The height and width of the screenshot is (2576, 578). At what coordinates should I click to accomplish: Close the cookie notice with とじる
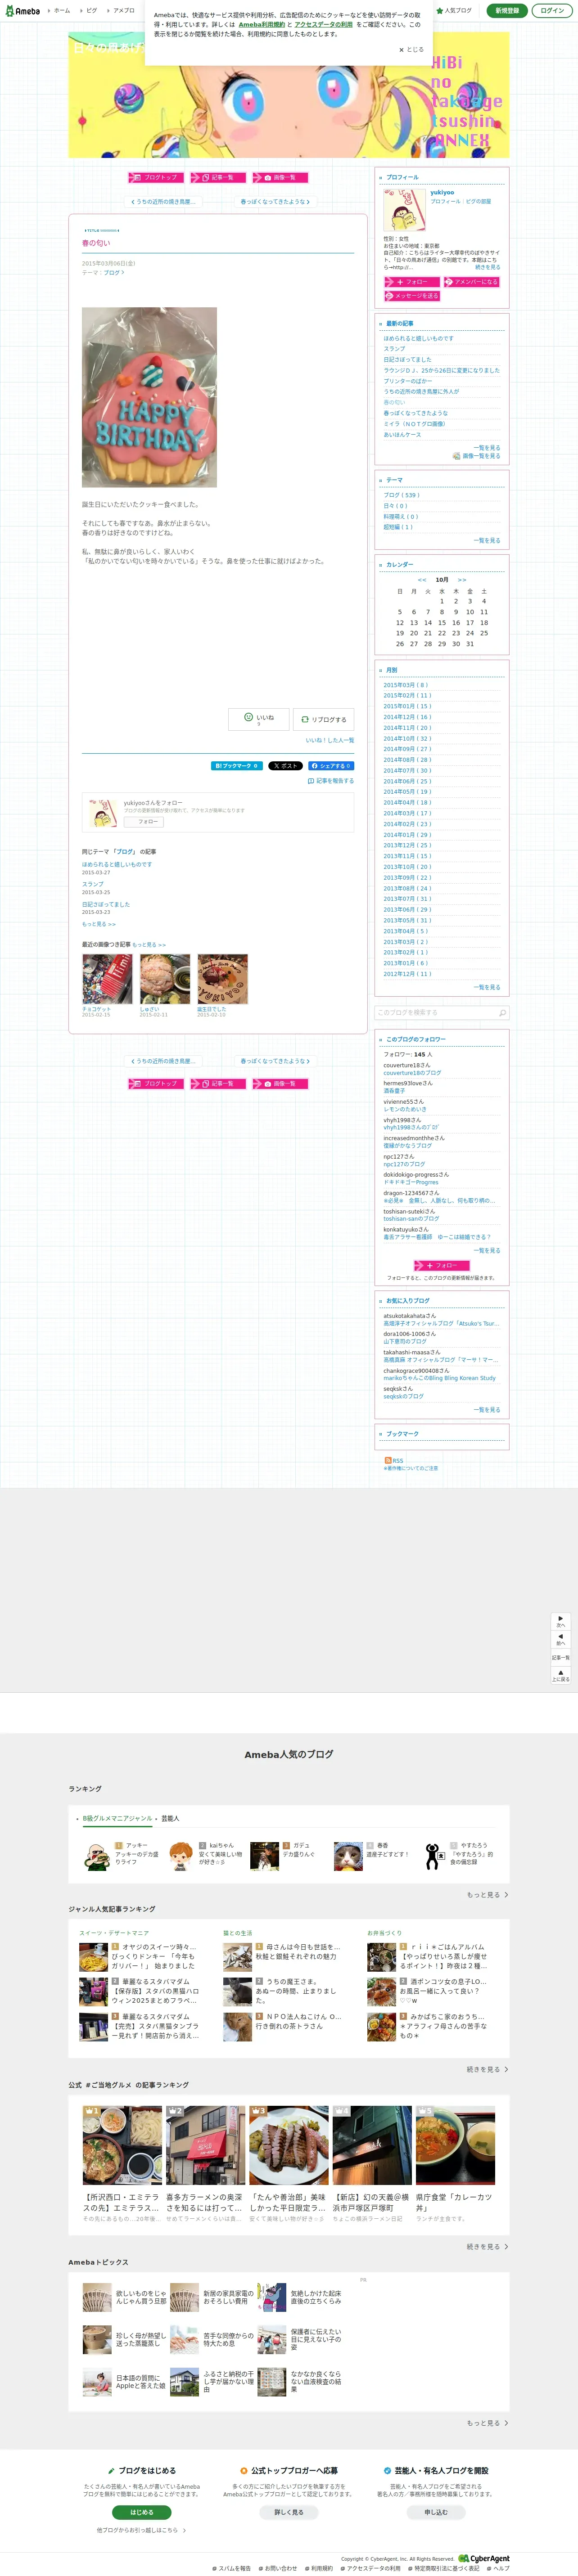(x=411, y=49)
